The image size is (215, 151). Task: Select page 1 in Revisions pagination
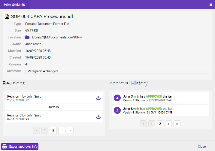[45, 130]
